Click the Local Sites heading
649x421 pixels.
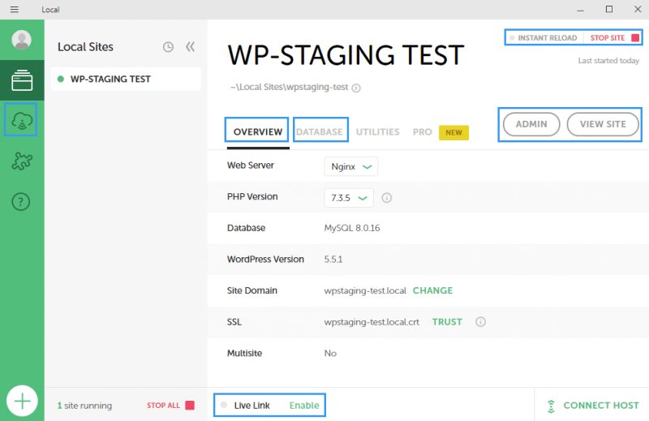tap(85, 47)
